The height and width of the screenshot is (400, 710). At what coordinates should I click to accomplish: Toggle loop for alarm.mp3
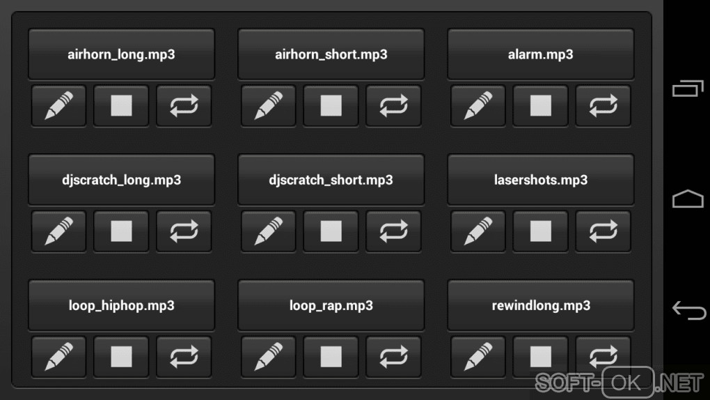pyautogui.click(x=603, y=106)
